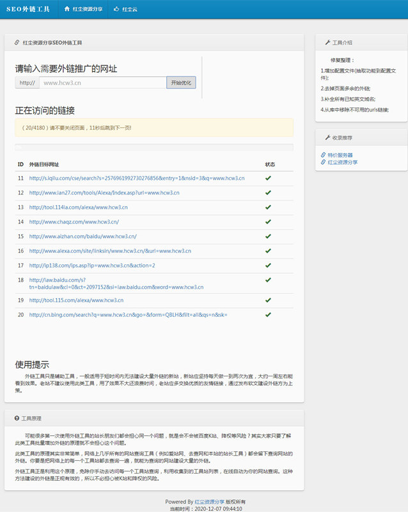Click the wrench icon in the 收录推荐 header
This screenshot has height=512, width=408.
point(327,138)
